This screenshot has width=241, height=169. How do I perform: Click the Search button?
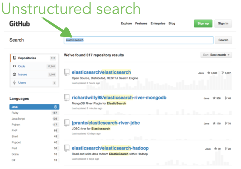[x=223, y=40]
